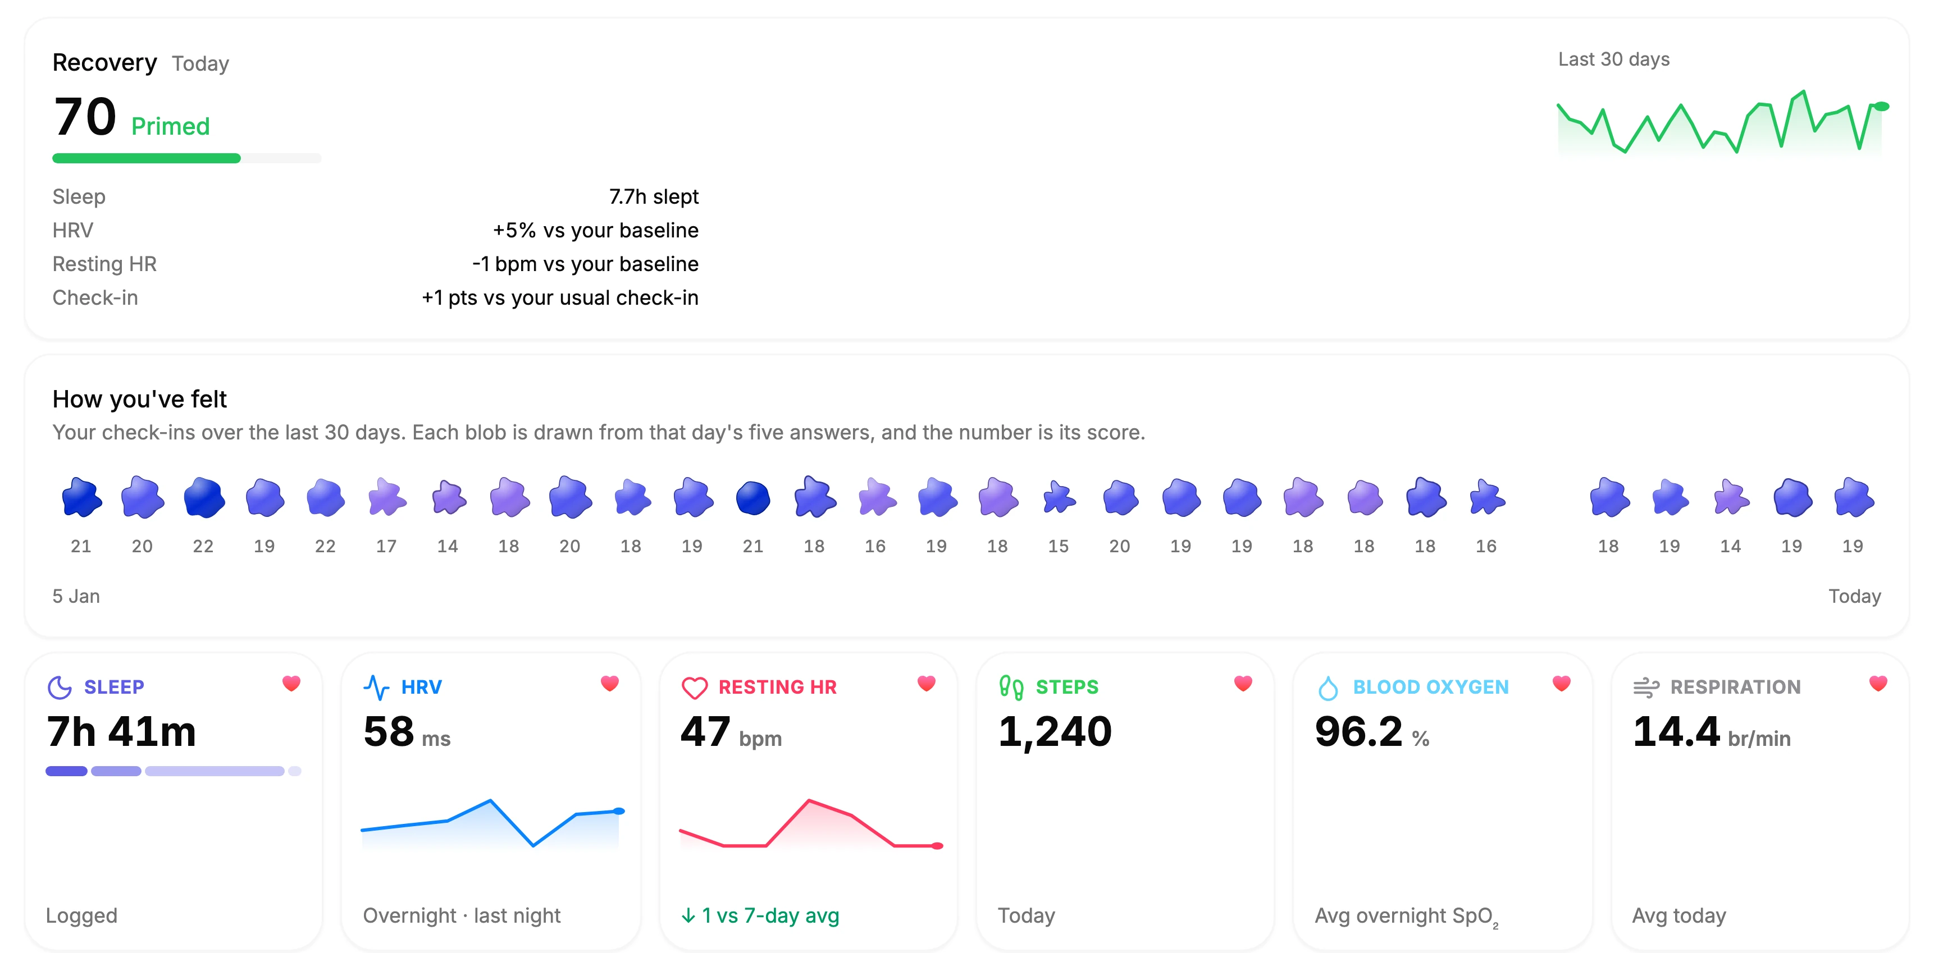Click the How you've felt heading
The width and height of the screenshot is (1934, 953).
[140, 399]
